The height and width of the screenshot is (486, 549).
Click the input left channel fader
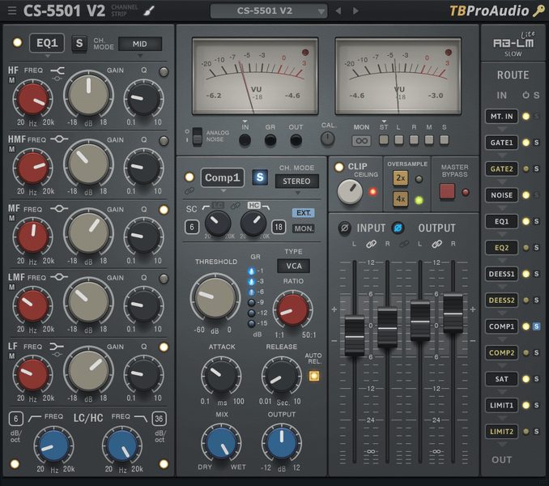point(355,336)
